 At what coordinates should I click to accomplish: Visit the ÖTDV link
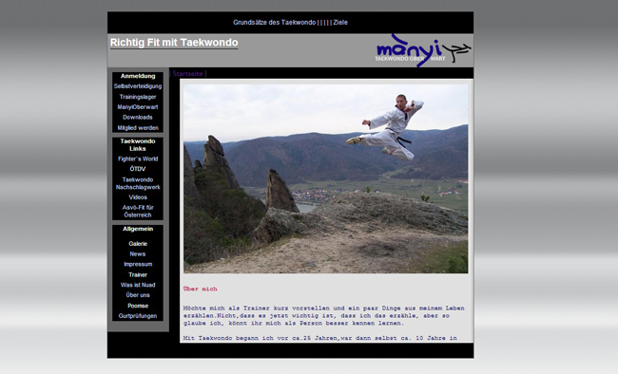(138, 169)
